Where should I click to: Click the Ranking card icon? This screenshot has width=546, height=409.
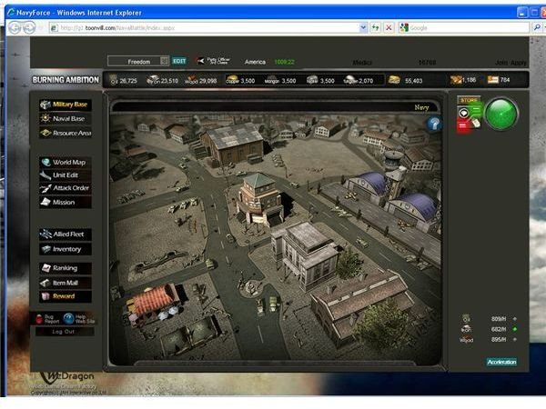point(46,268)
